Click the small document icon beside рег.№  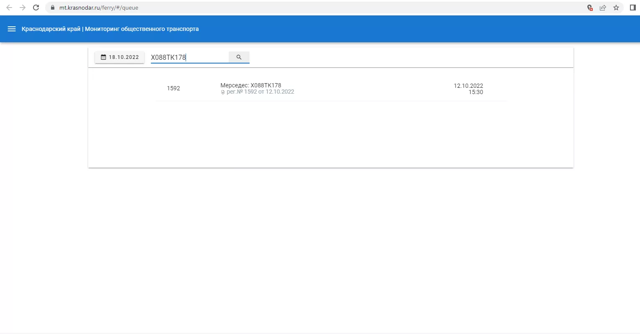[x=223, y=92]
